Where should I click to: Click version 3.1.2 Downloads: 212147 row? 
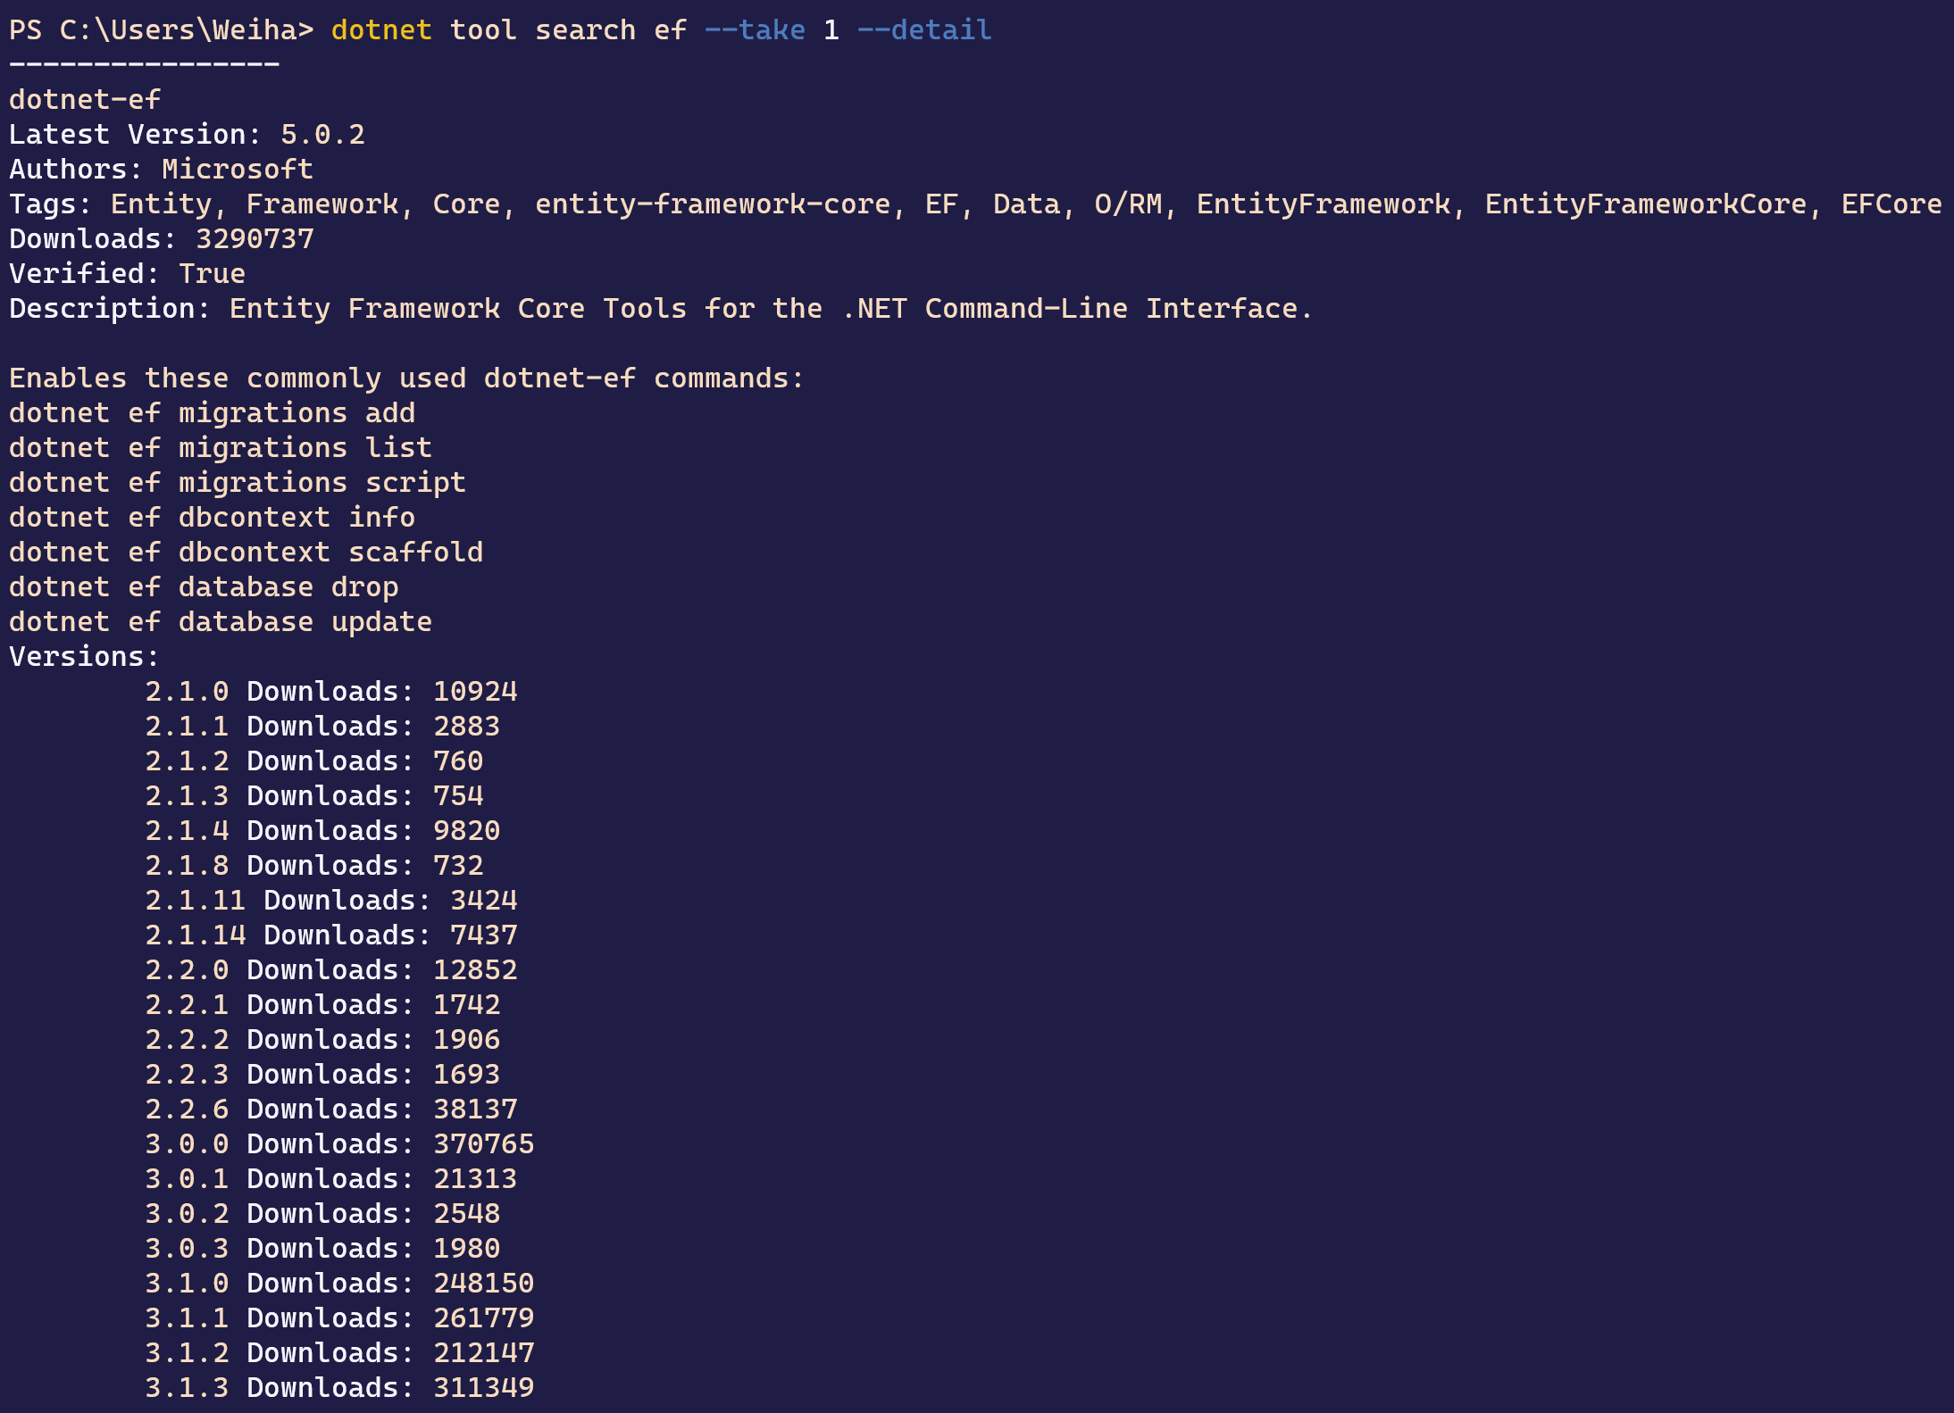pos(339,1352)
